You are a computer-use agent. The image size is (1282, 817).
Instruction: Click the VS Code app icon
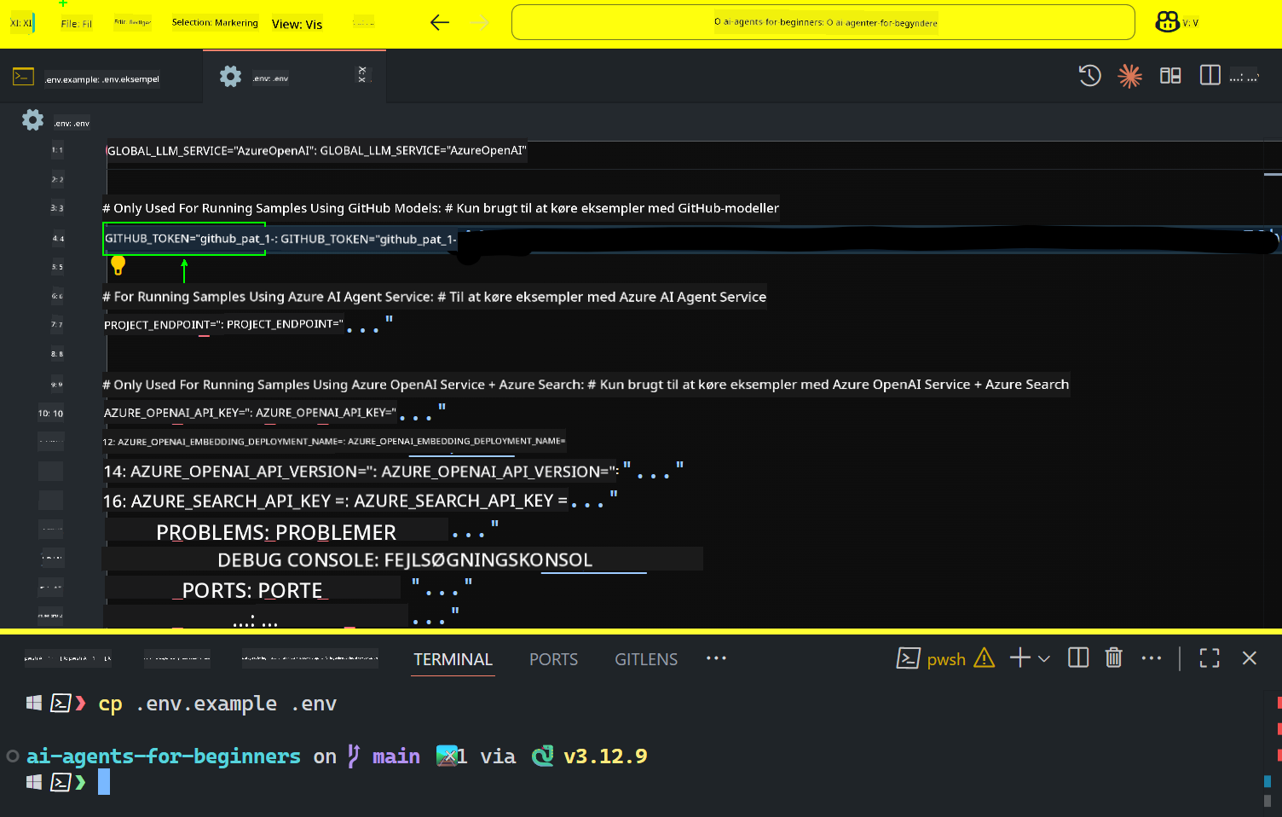click(x=22, y=23)
